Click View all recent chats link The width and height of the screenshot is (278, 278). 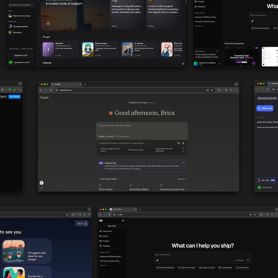click(182, 179)
